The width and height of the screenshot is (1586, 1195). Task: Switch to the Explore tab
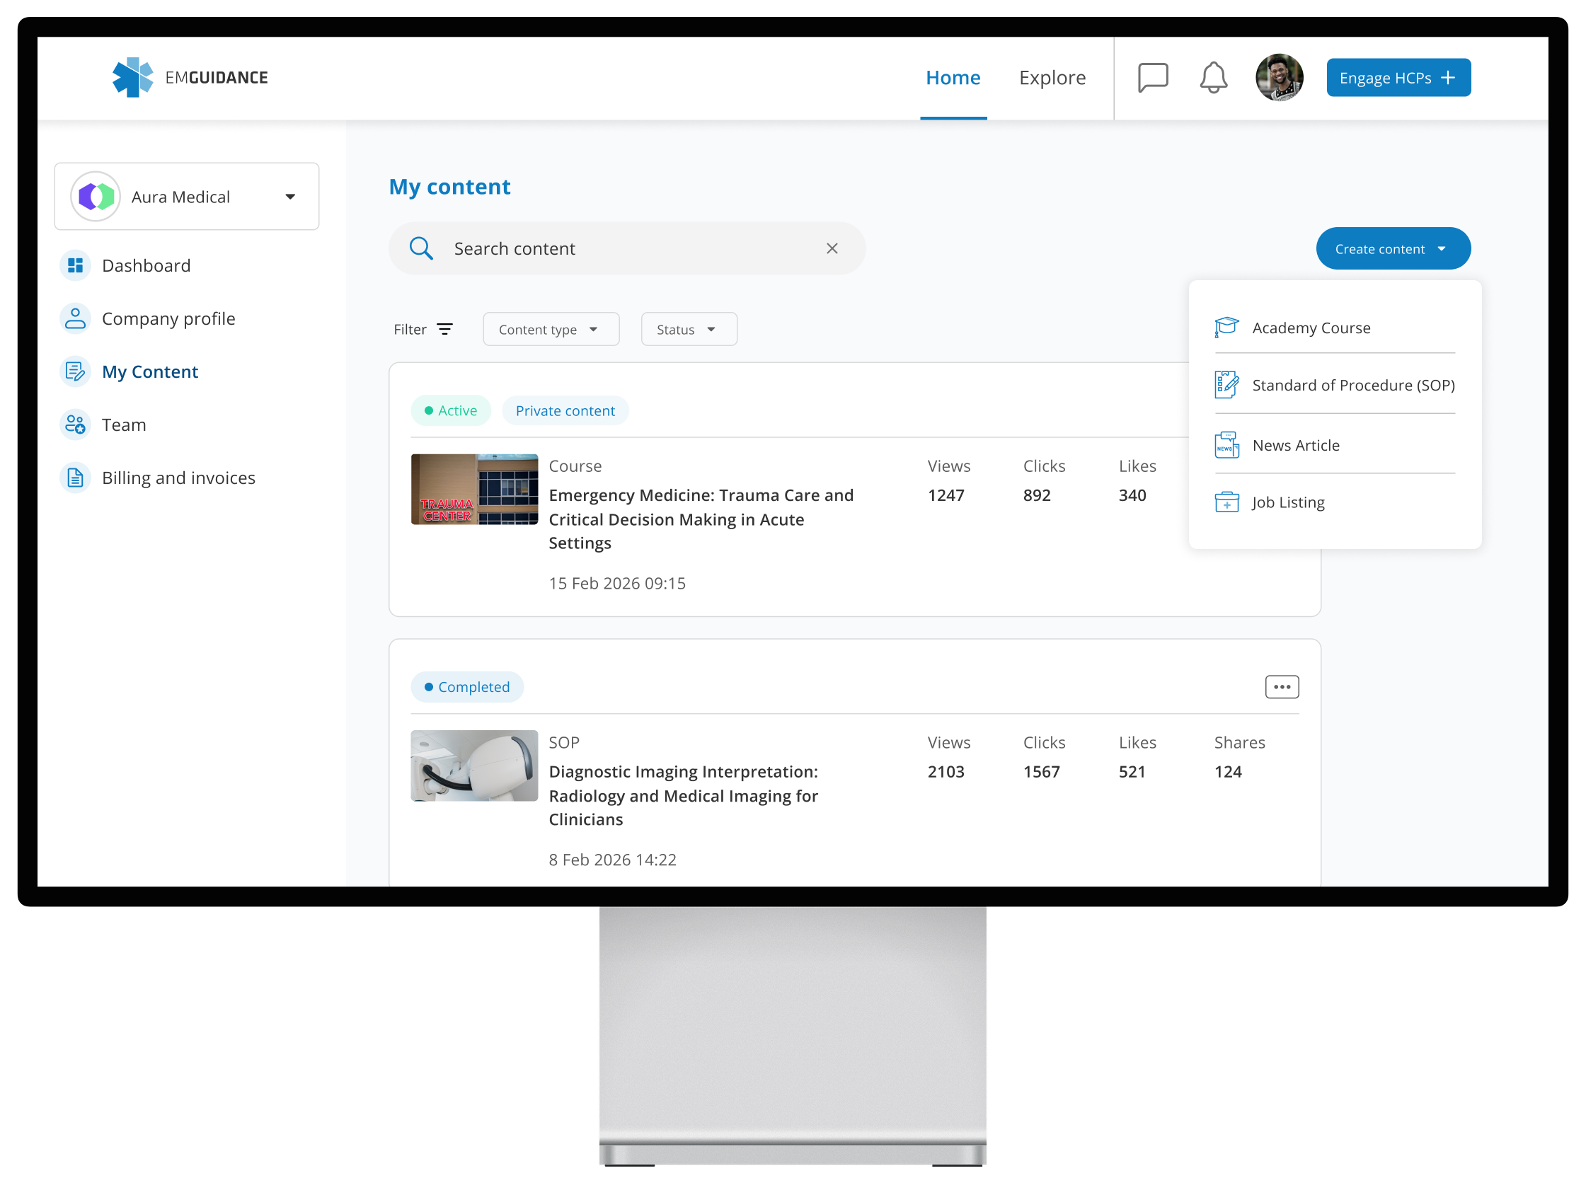point(1052,77)
